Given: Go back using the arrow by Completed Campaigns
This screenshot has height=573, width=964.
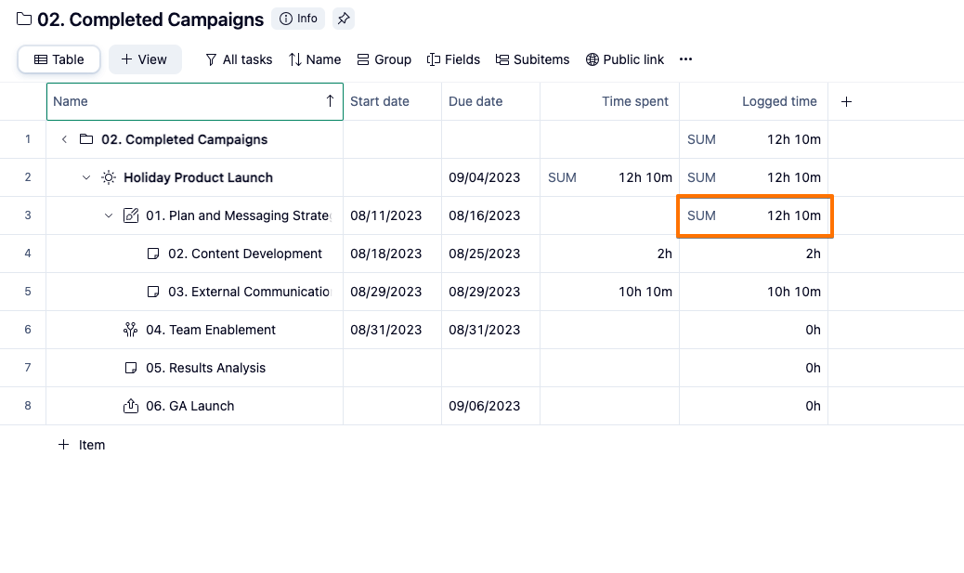Looking at the screenshot, I should click(64, 139).
